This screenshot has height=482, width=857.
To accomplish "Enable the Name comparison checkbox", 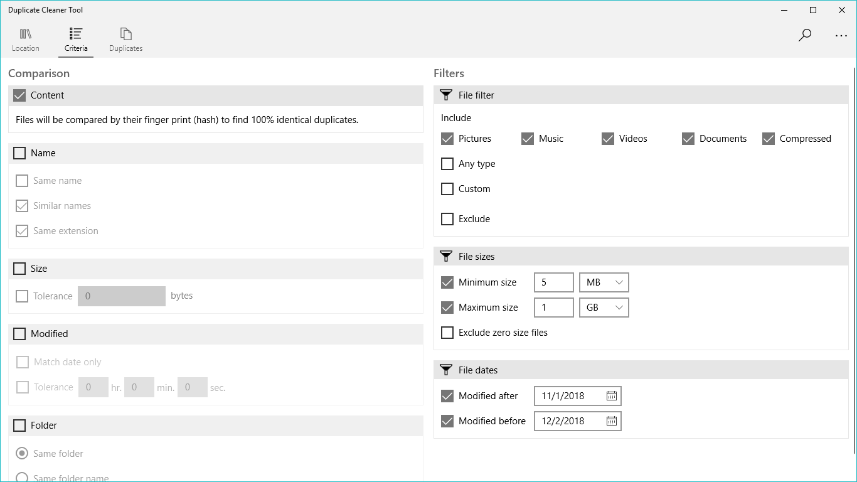I will coord(19,153).
